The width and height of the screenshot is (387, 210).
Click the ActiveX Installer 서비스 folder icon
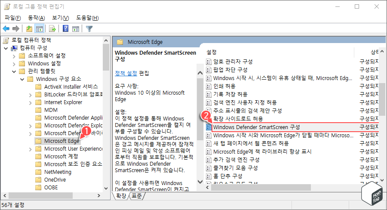[x=38, y=87]
